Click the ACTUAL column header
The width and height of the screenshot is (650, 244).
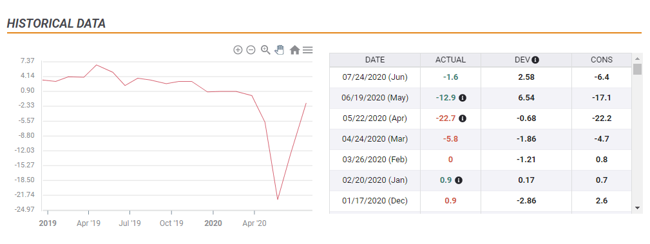tap(450, 60)
